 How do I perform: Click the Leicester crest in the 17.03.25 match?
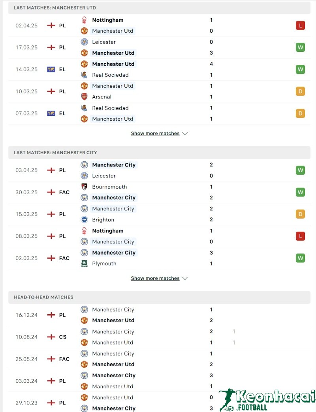pyautogui.click(x=84, y=42)
